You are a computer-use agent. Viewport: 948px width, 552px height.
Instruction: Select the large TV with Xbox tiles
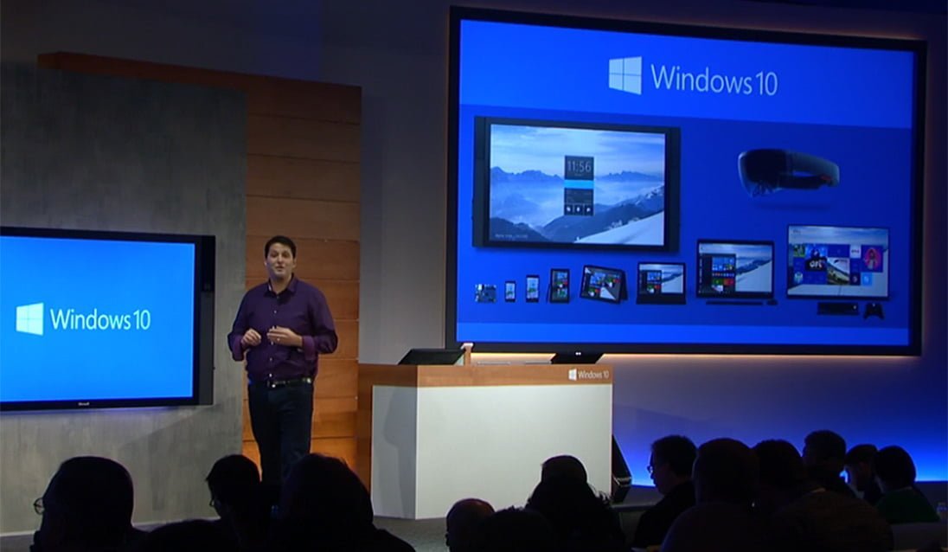(838, 262)
